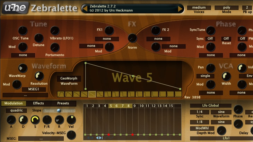Open the MSEG: preset selector bar
253x142 pixels.
click(41, 139)
